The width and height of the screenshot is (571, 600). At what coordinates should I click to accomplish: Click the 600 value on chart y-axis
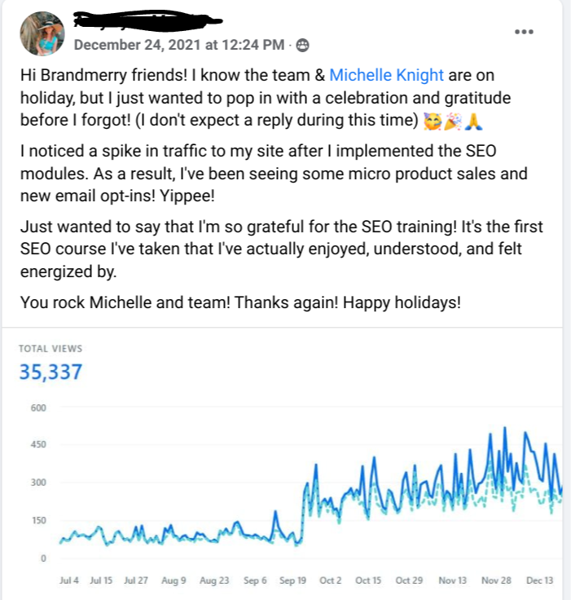coord(38,408)
